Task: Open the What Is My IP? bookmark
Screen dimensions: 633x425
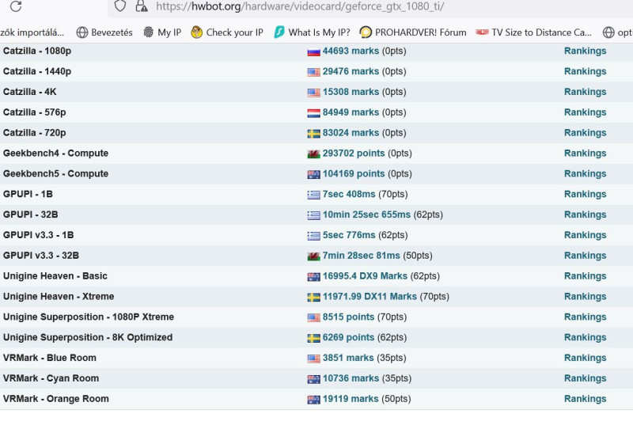Action: [x=312, y=32]
